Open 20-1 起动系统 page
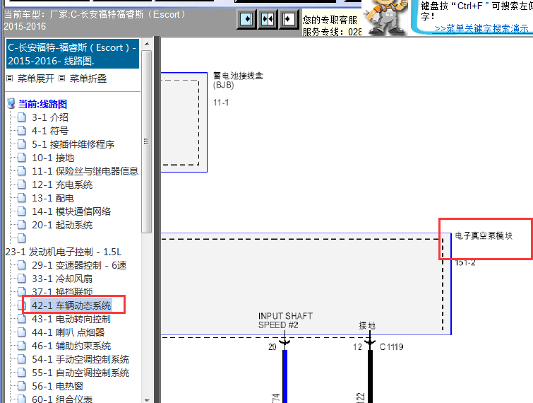 62,225
